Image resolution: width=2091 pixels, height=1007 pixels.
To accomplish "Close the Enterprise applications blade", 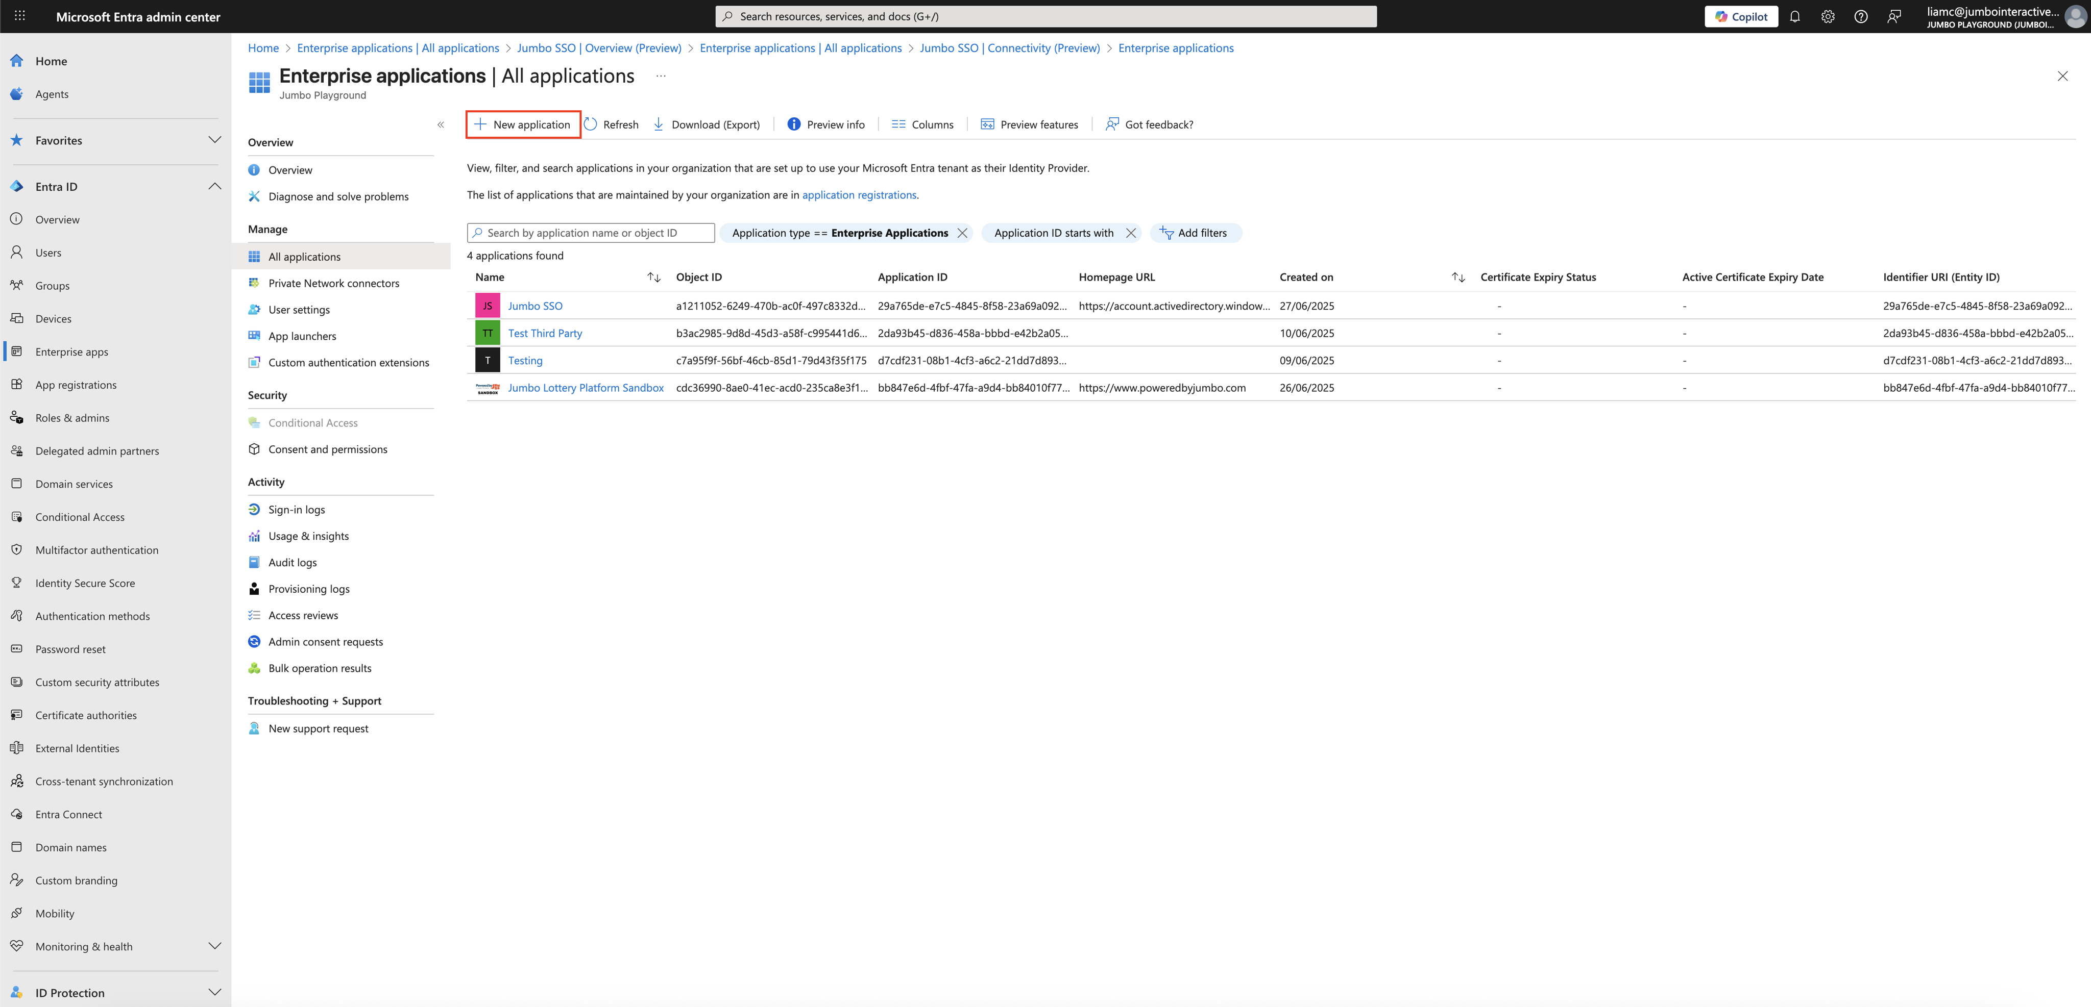I will (x=2062, y=77).
